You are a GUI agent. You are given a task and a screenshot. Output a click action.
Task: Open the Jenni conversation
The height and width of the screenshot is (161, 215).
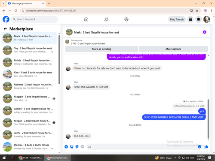pyautogui.click(x=29, y=135)
